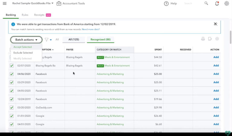Open the notifications bell

point(217,3)
